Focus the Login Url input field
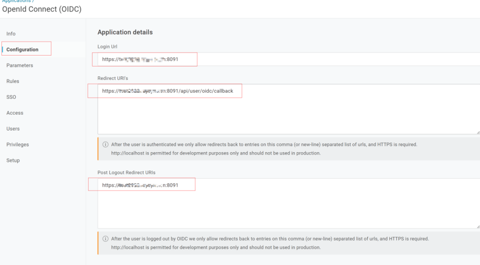This screenshot has height=265, width=480. (x=296, y=59)
